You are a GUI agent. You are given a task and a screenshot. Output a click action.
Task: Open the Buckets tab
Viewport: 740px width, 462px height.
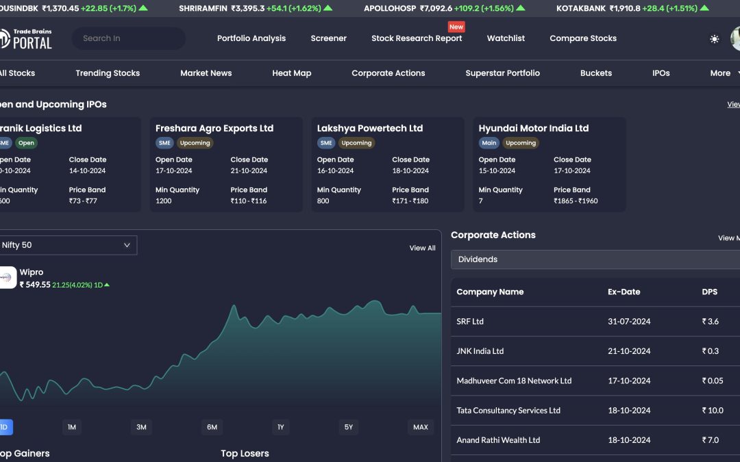[596, 73]
